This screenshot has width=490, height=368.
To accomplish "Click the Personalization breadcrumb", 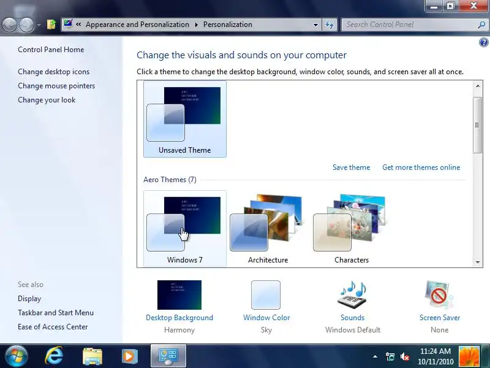I will [227, 25].
